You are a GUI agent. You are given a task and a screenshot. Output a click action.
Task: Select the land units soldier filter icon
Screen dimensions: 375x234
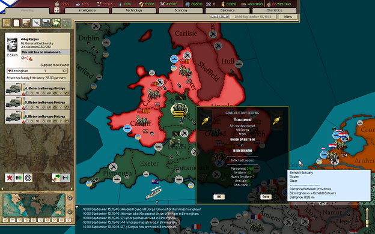(x=26, y=23)
